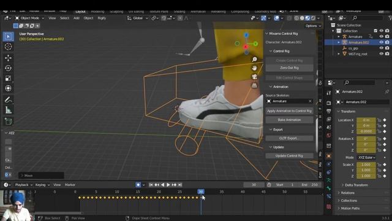Viewport: 392px width, 221px height.
Task: Open XYZ Euler rotation mode dropdown
Action: 367,157
